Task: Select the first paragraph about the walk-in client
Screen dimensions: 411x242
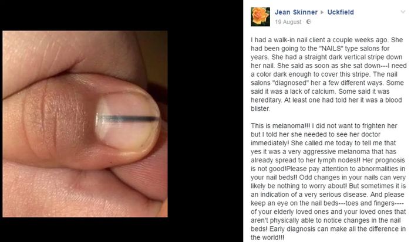Action: pyautogui.click(x=328, y=74)
